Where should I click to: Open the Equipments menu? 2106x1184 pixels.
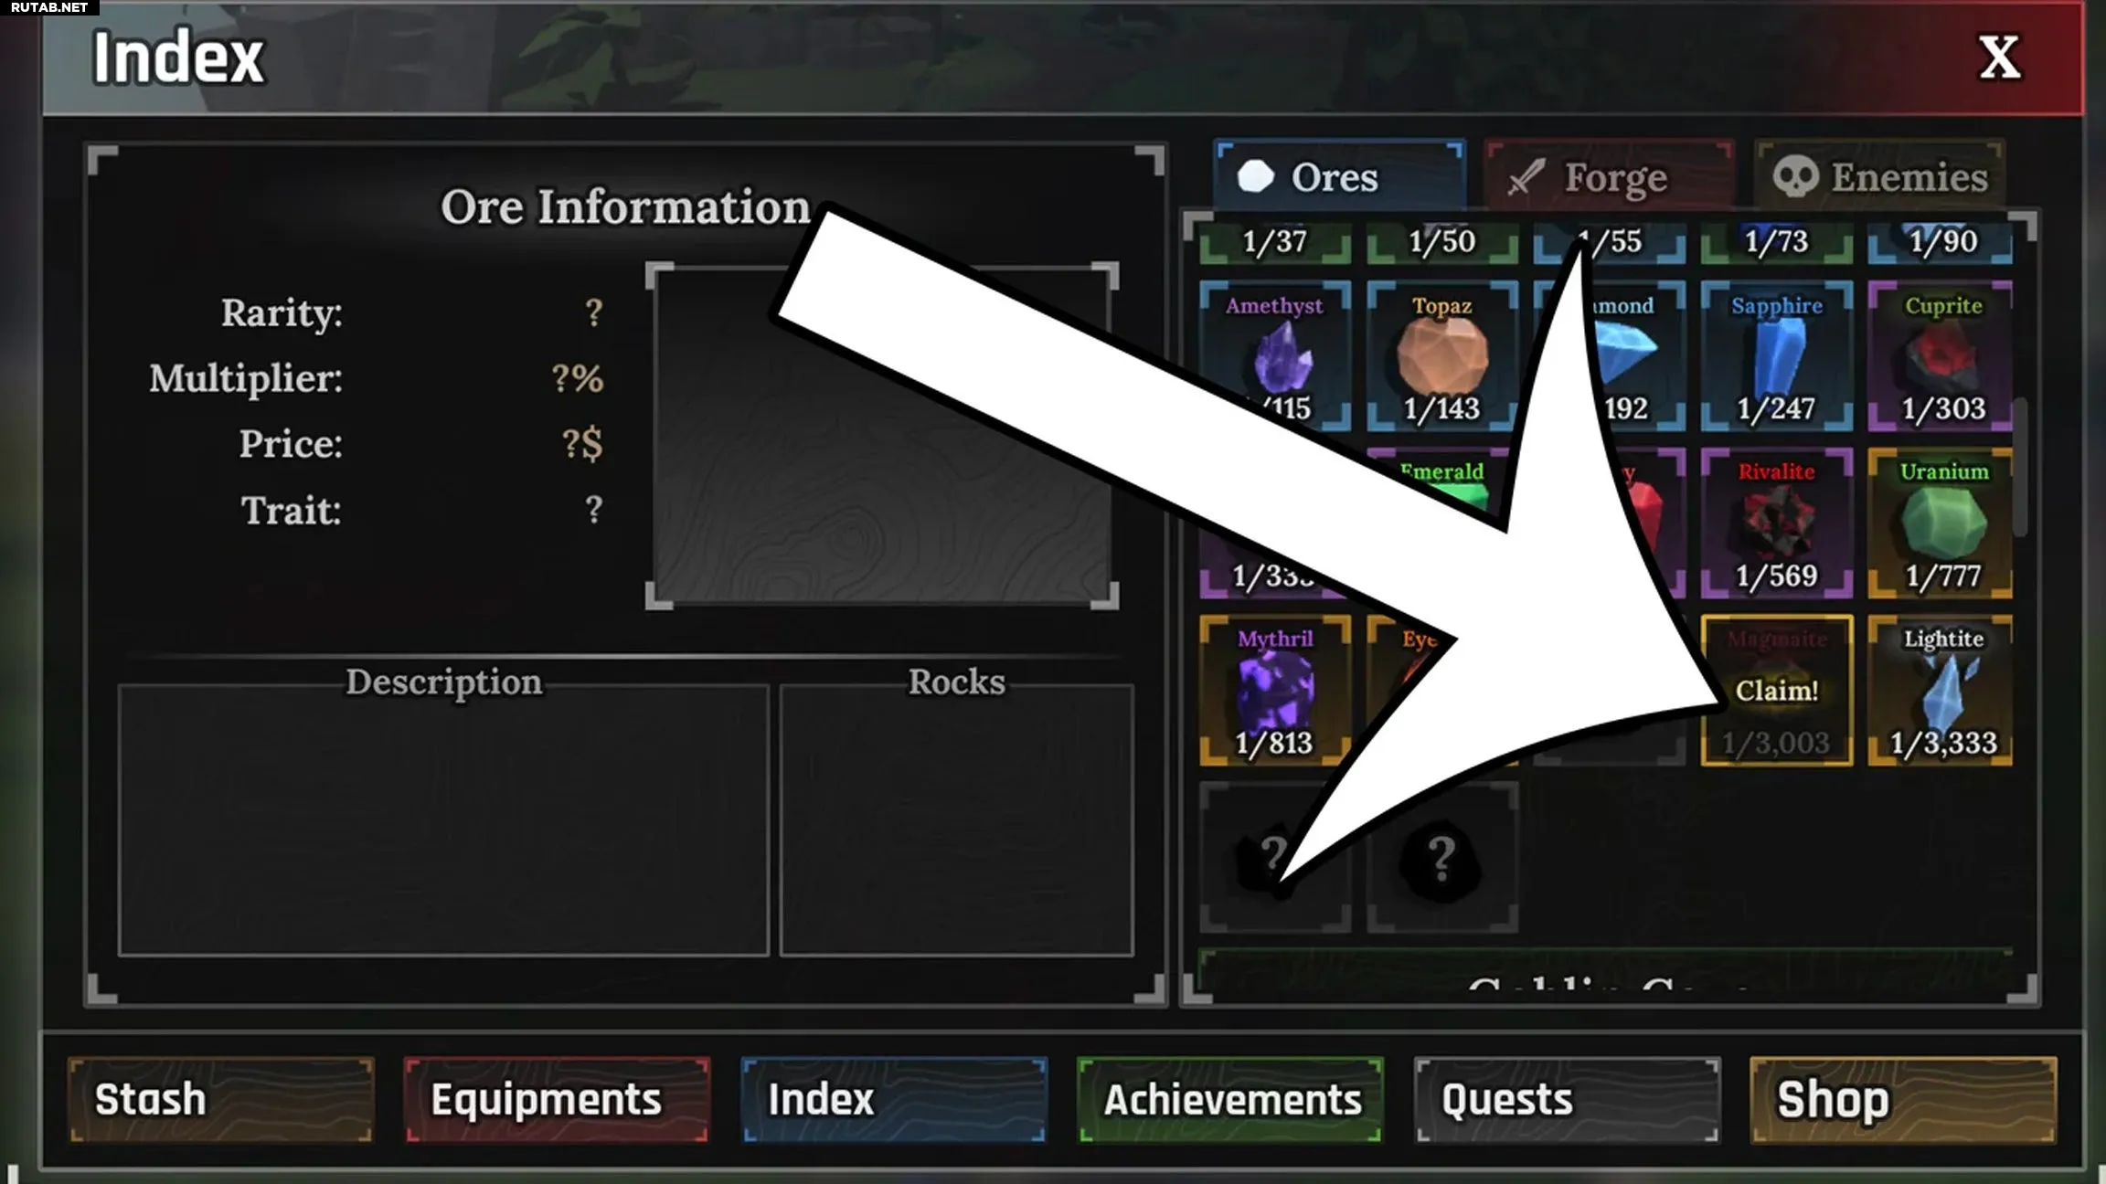pos(557,1099)
